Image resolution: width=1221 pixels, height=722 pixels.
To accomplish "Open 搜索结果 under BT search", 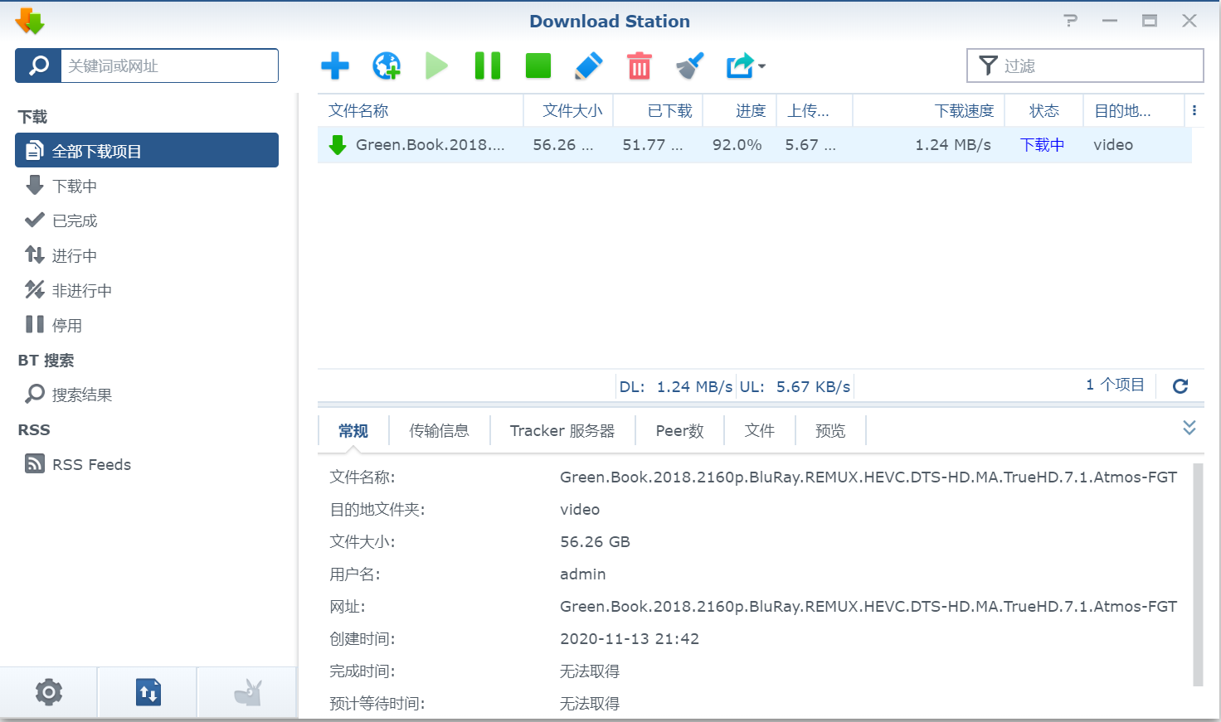I will 147,395.
